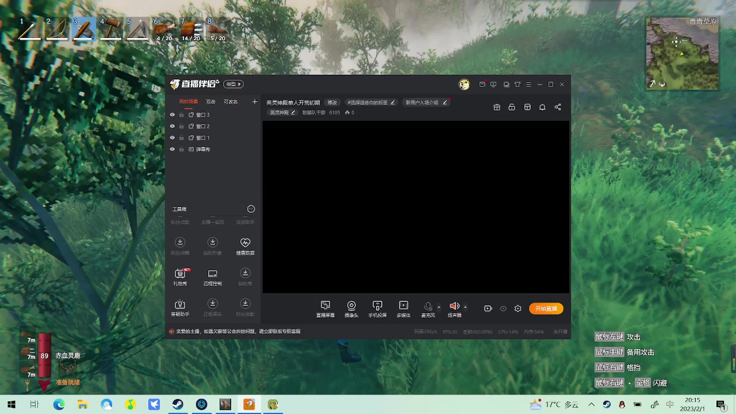Image resolution: width=736 pixels, height=414 pixels.
Task: Add the 摄像头 camera source
Action: tap(351, 309)
